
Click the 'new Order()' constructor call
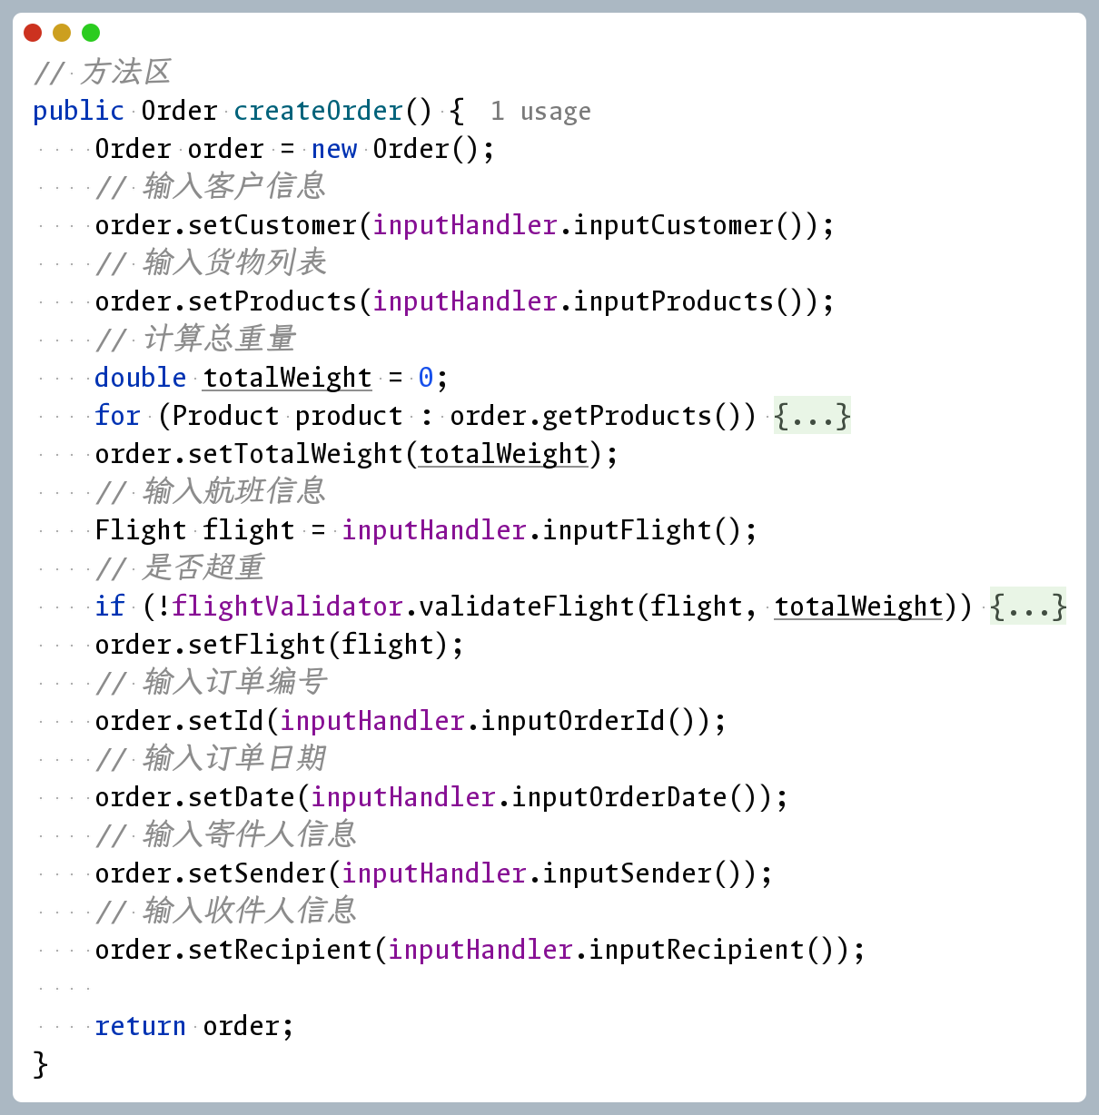coord(394,149)
